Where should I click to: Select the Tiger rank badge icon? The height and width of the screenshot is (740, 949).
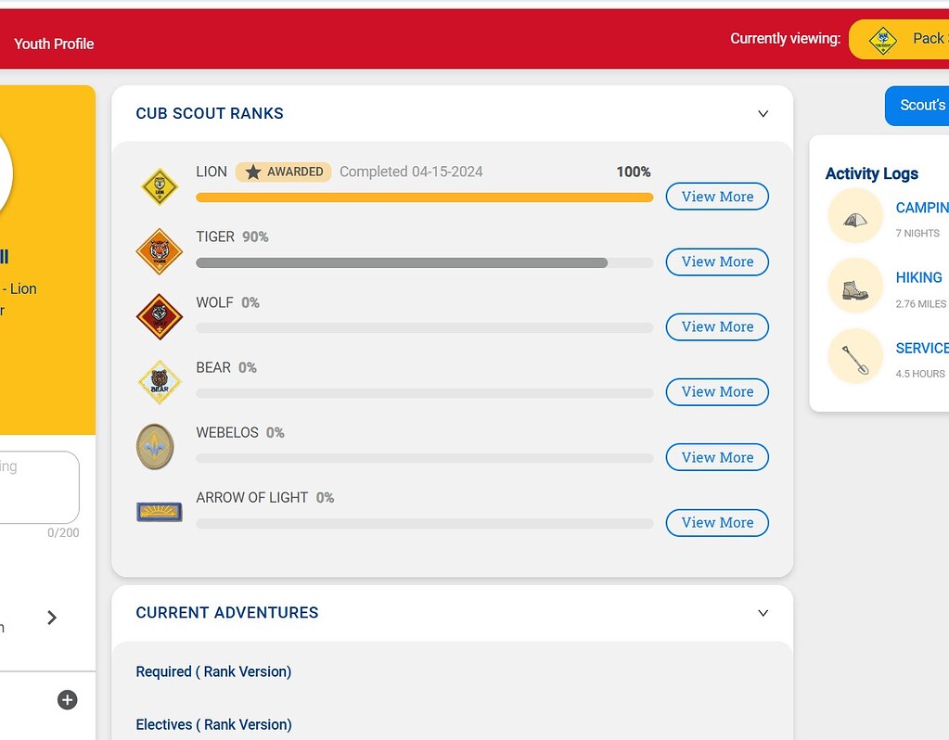coord(159,250)
